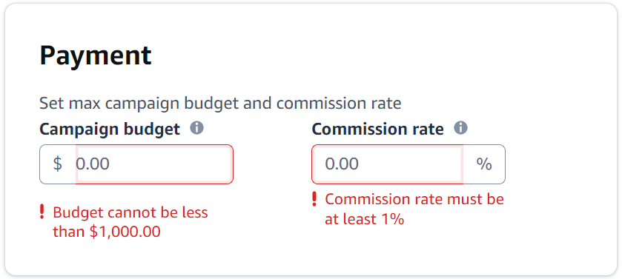The width and height of the screenshot is (622, 279).
Task: Click empty space right of Commission rate field
Action: coord(559,164)
